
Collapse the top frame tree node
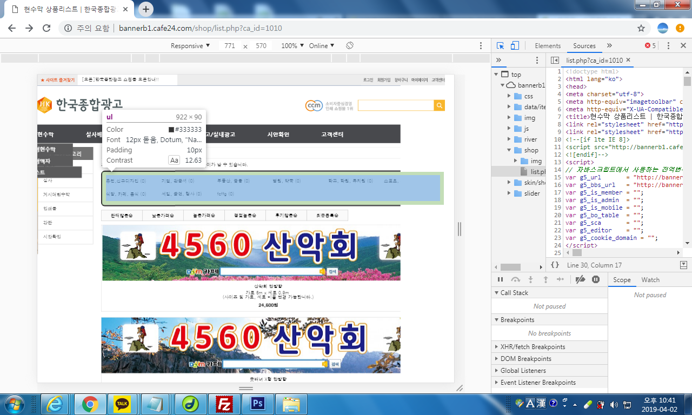pos(495,75)
